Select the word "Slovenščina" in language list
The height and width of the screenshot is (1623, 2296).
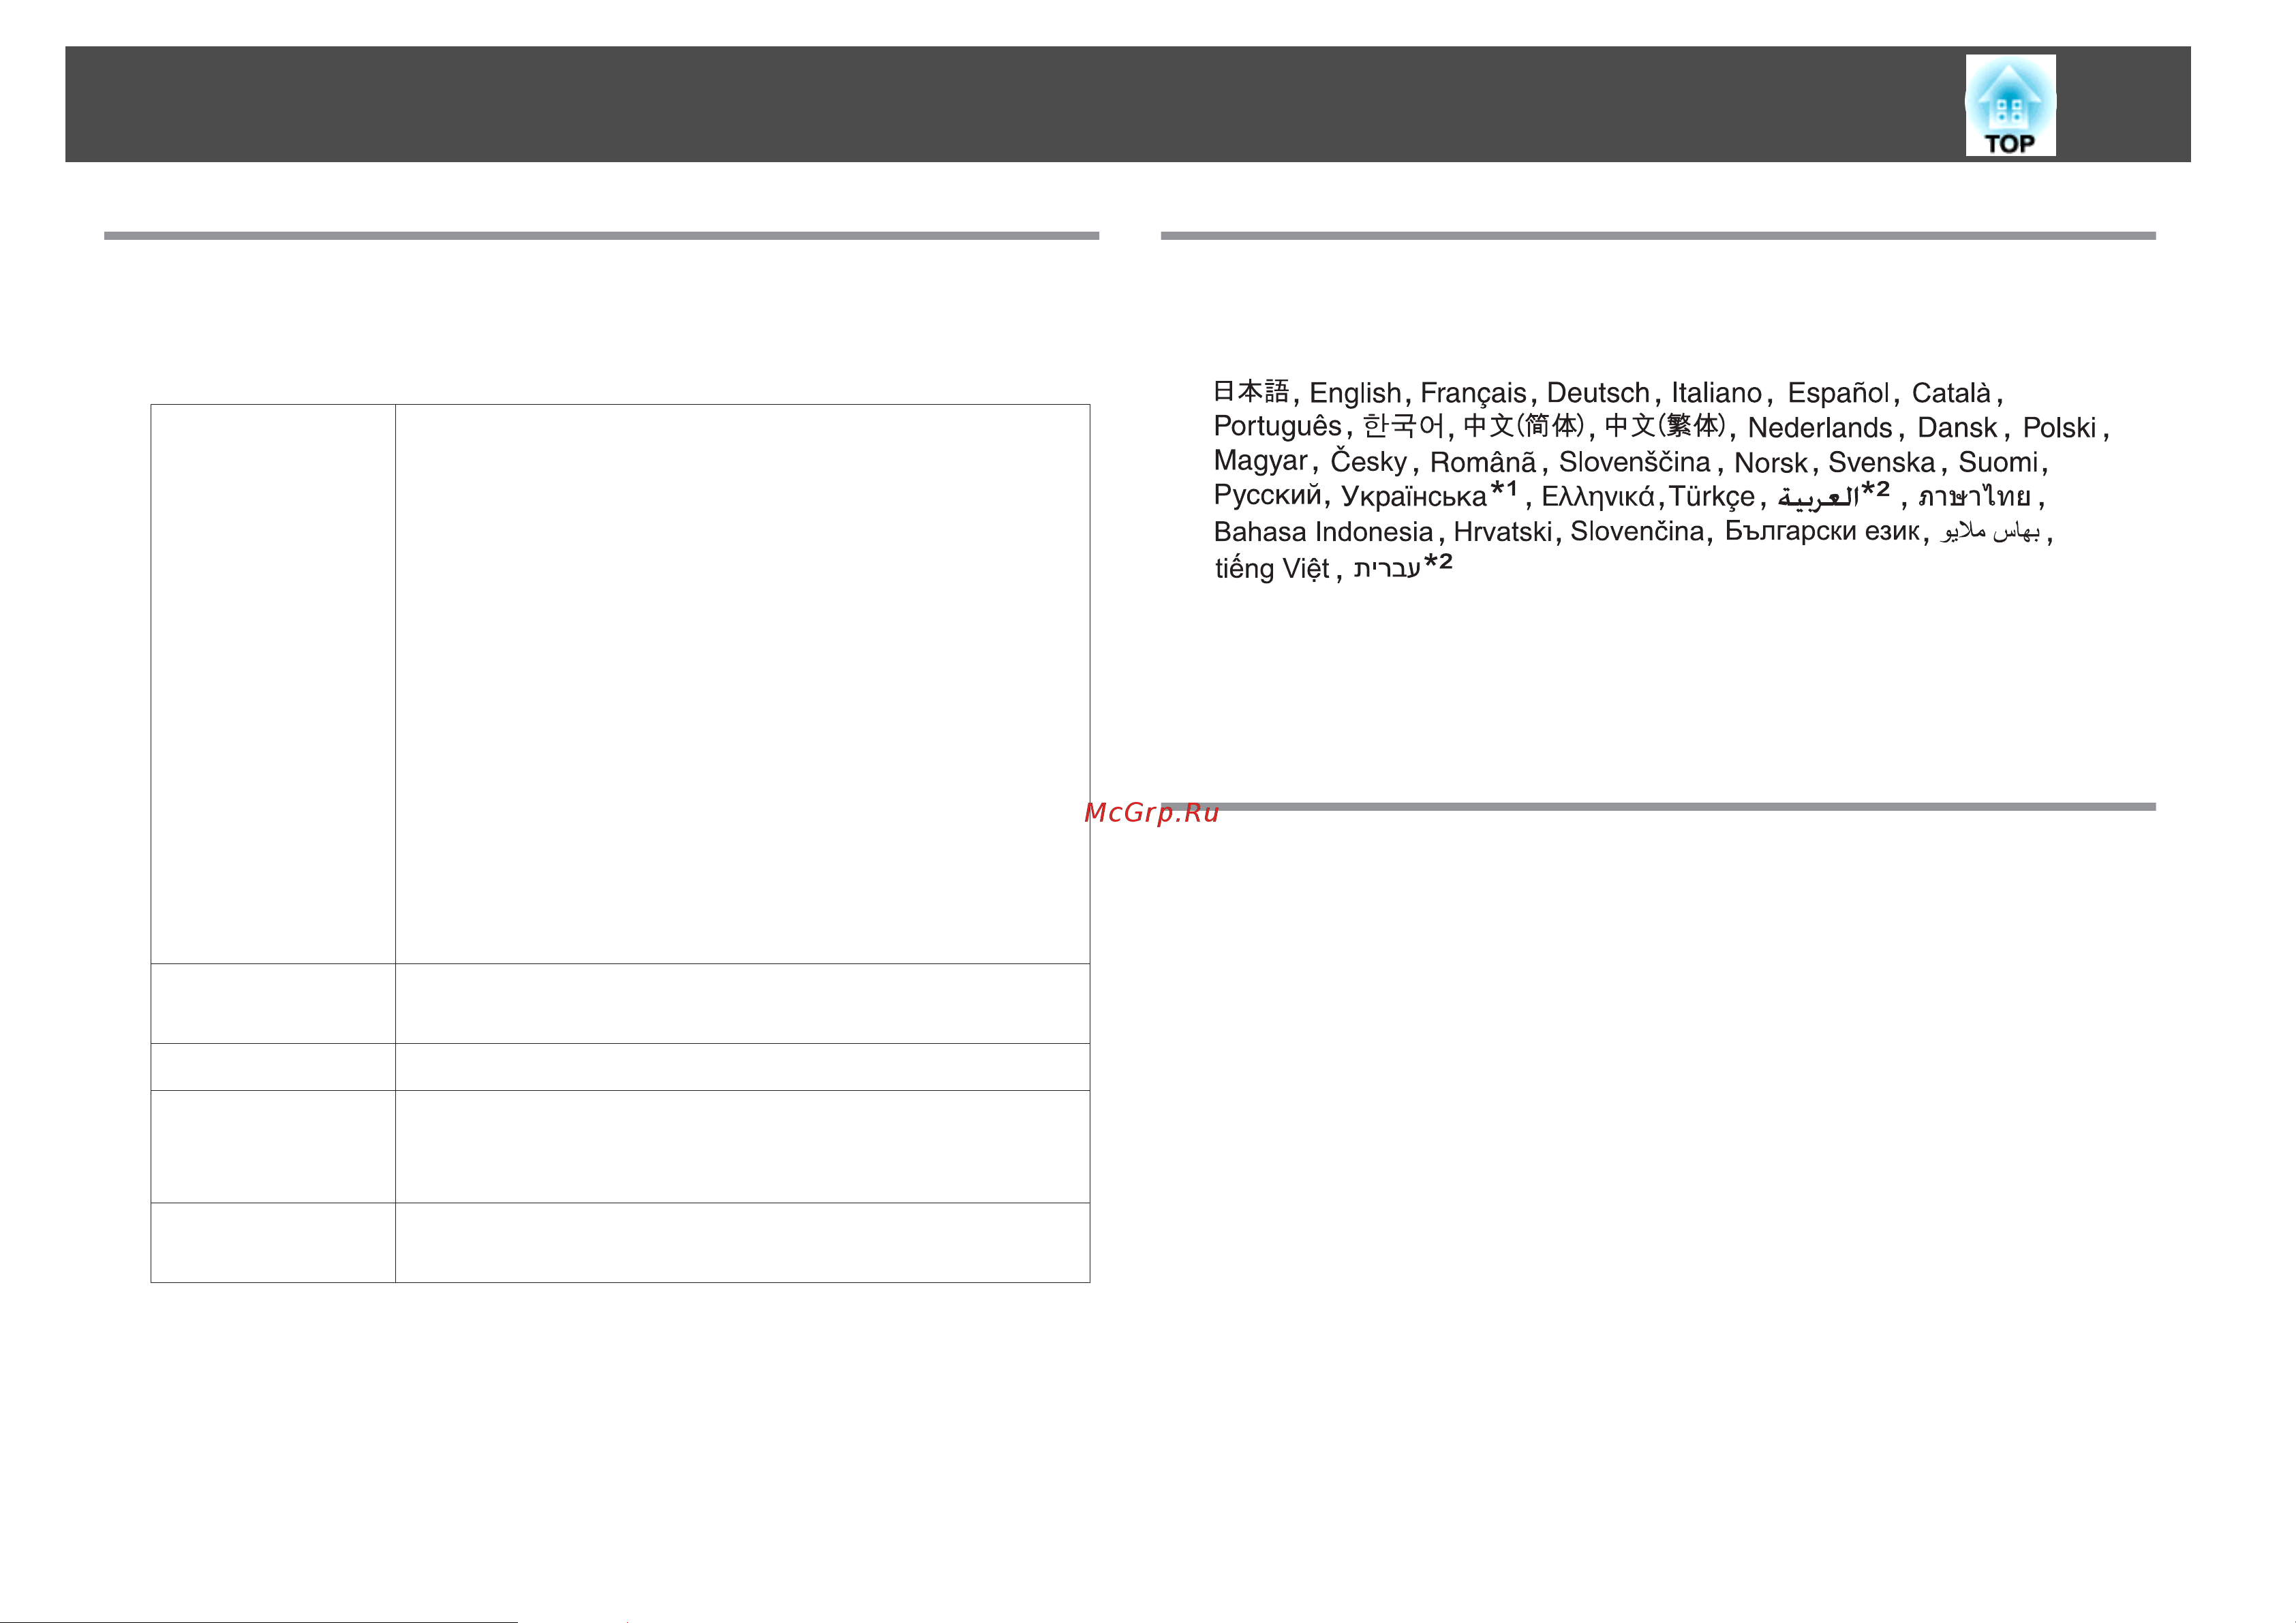[1634, 462]
